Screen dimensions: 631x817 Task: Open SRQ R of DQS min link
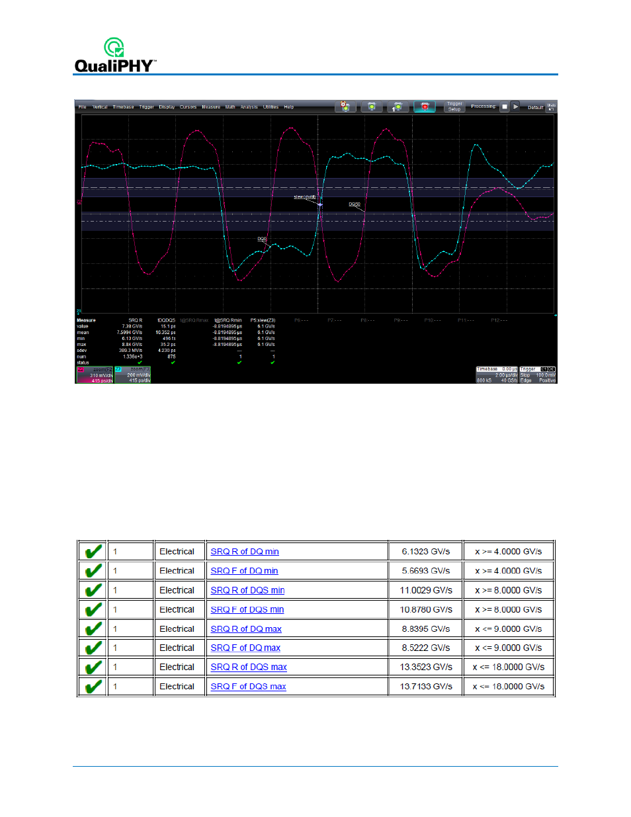click(247, 590)
